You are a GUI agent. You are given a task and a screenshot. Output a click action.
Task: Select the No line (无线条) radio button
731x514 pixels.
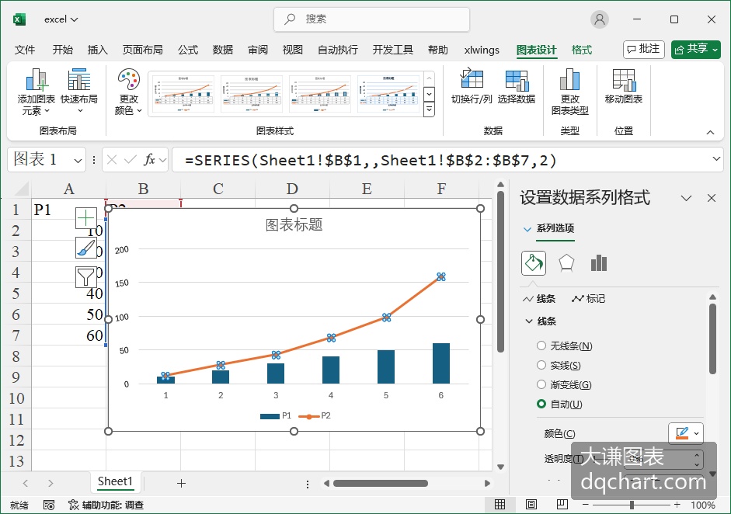[x=541, y=346]
